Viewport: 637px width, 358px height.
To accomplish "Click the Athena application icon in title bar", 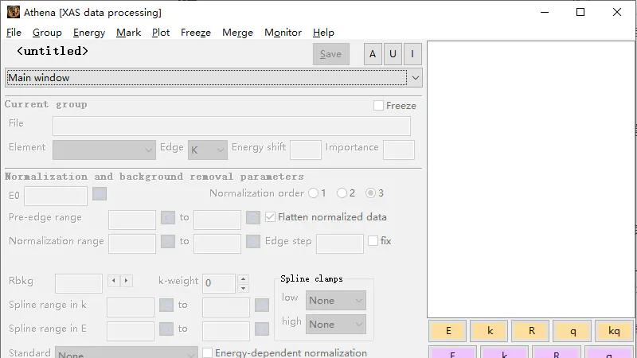I will tap(14, 12).
